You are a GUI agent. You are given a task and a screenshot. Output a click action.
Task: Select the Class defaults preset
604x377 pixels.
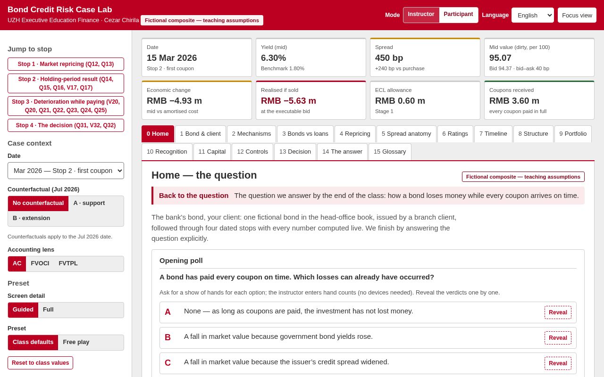[x=33, y=342]
